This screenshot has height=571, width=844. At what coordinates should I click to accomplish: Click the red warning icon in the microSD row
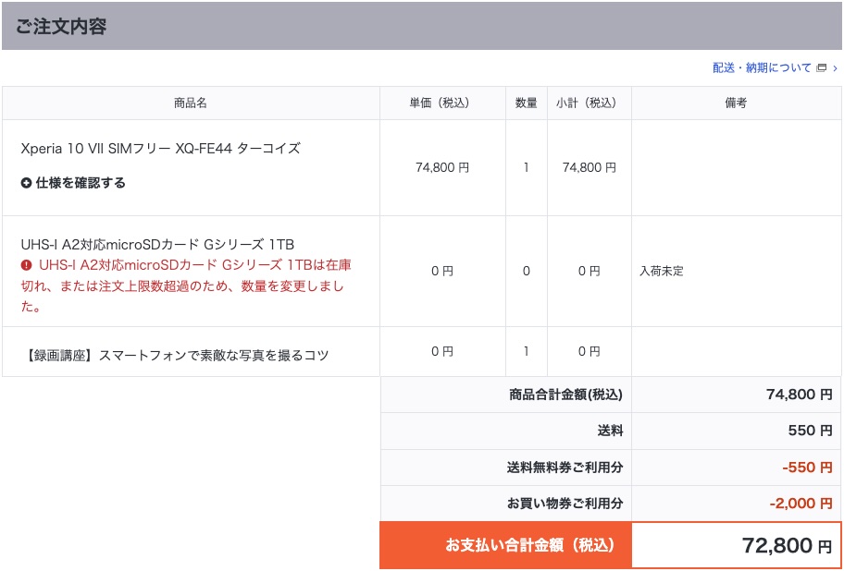27,265
